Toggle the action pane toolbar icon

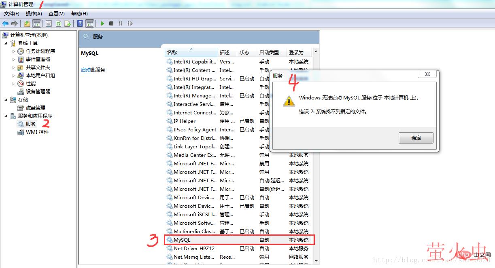click(89, 23)
